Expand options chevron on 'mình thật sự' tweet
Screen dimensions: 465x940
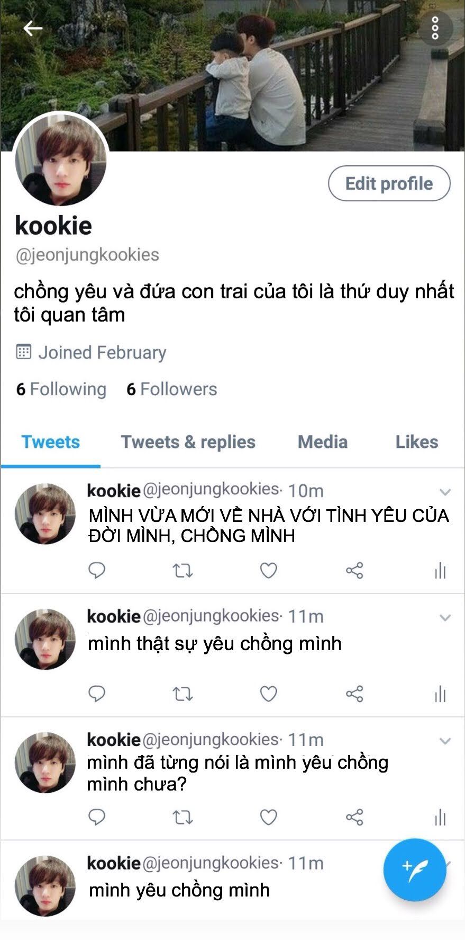(445, 617)
